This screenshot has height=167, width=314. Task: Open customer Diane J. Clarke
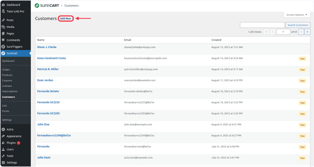47,47
